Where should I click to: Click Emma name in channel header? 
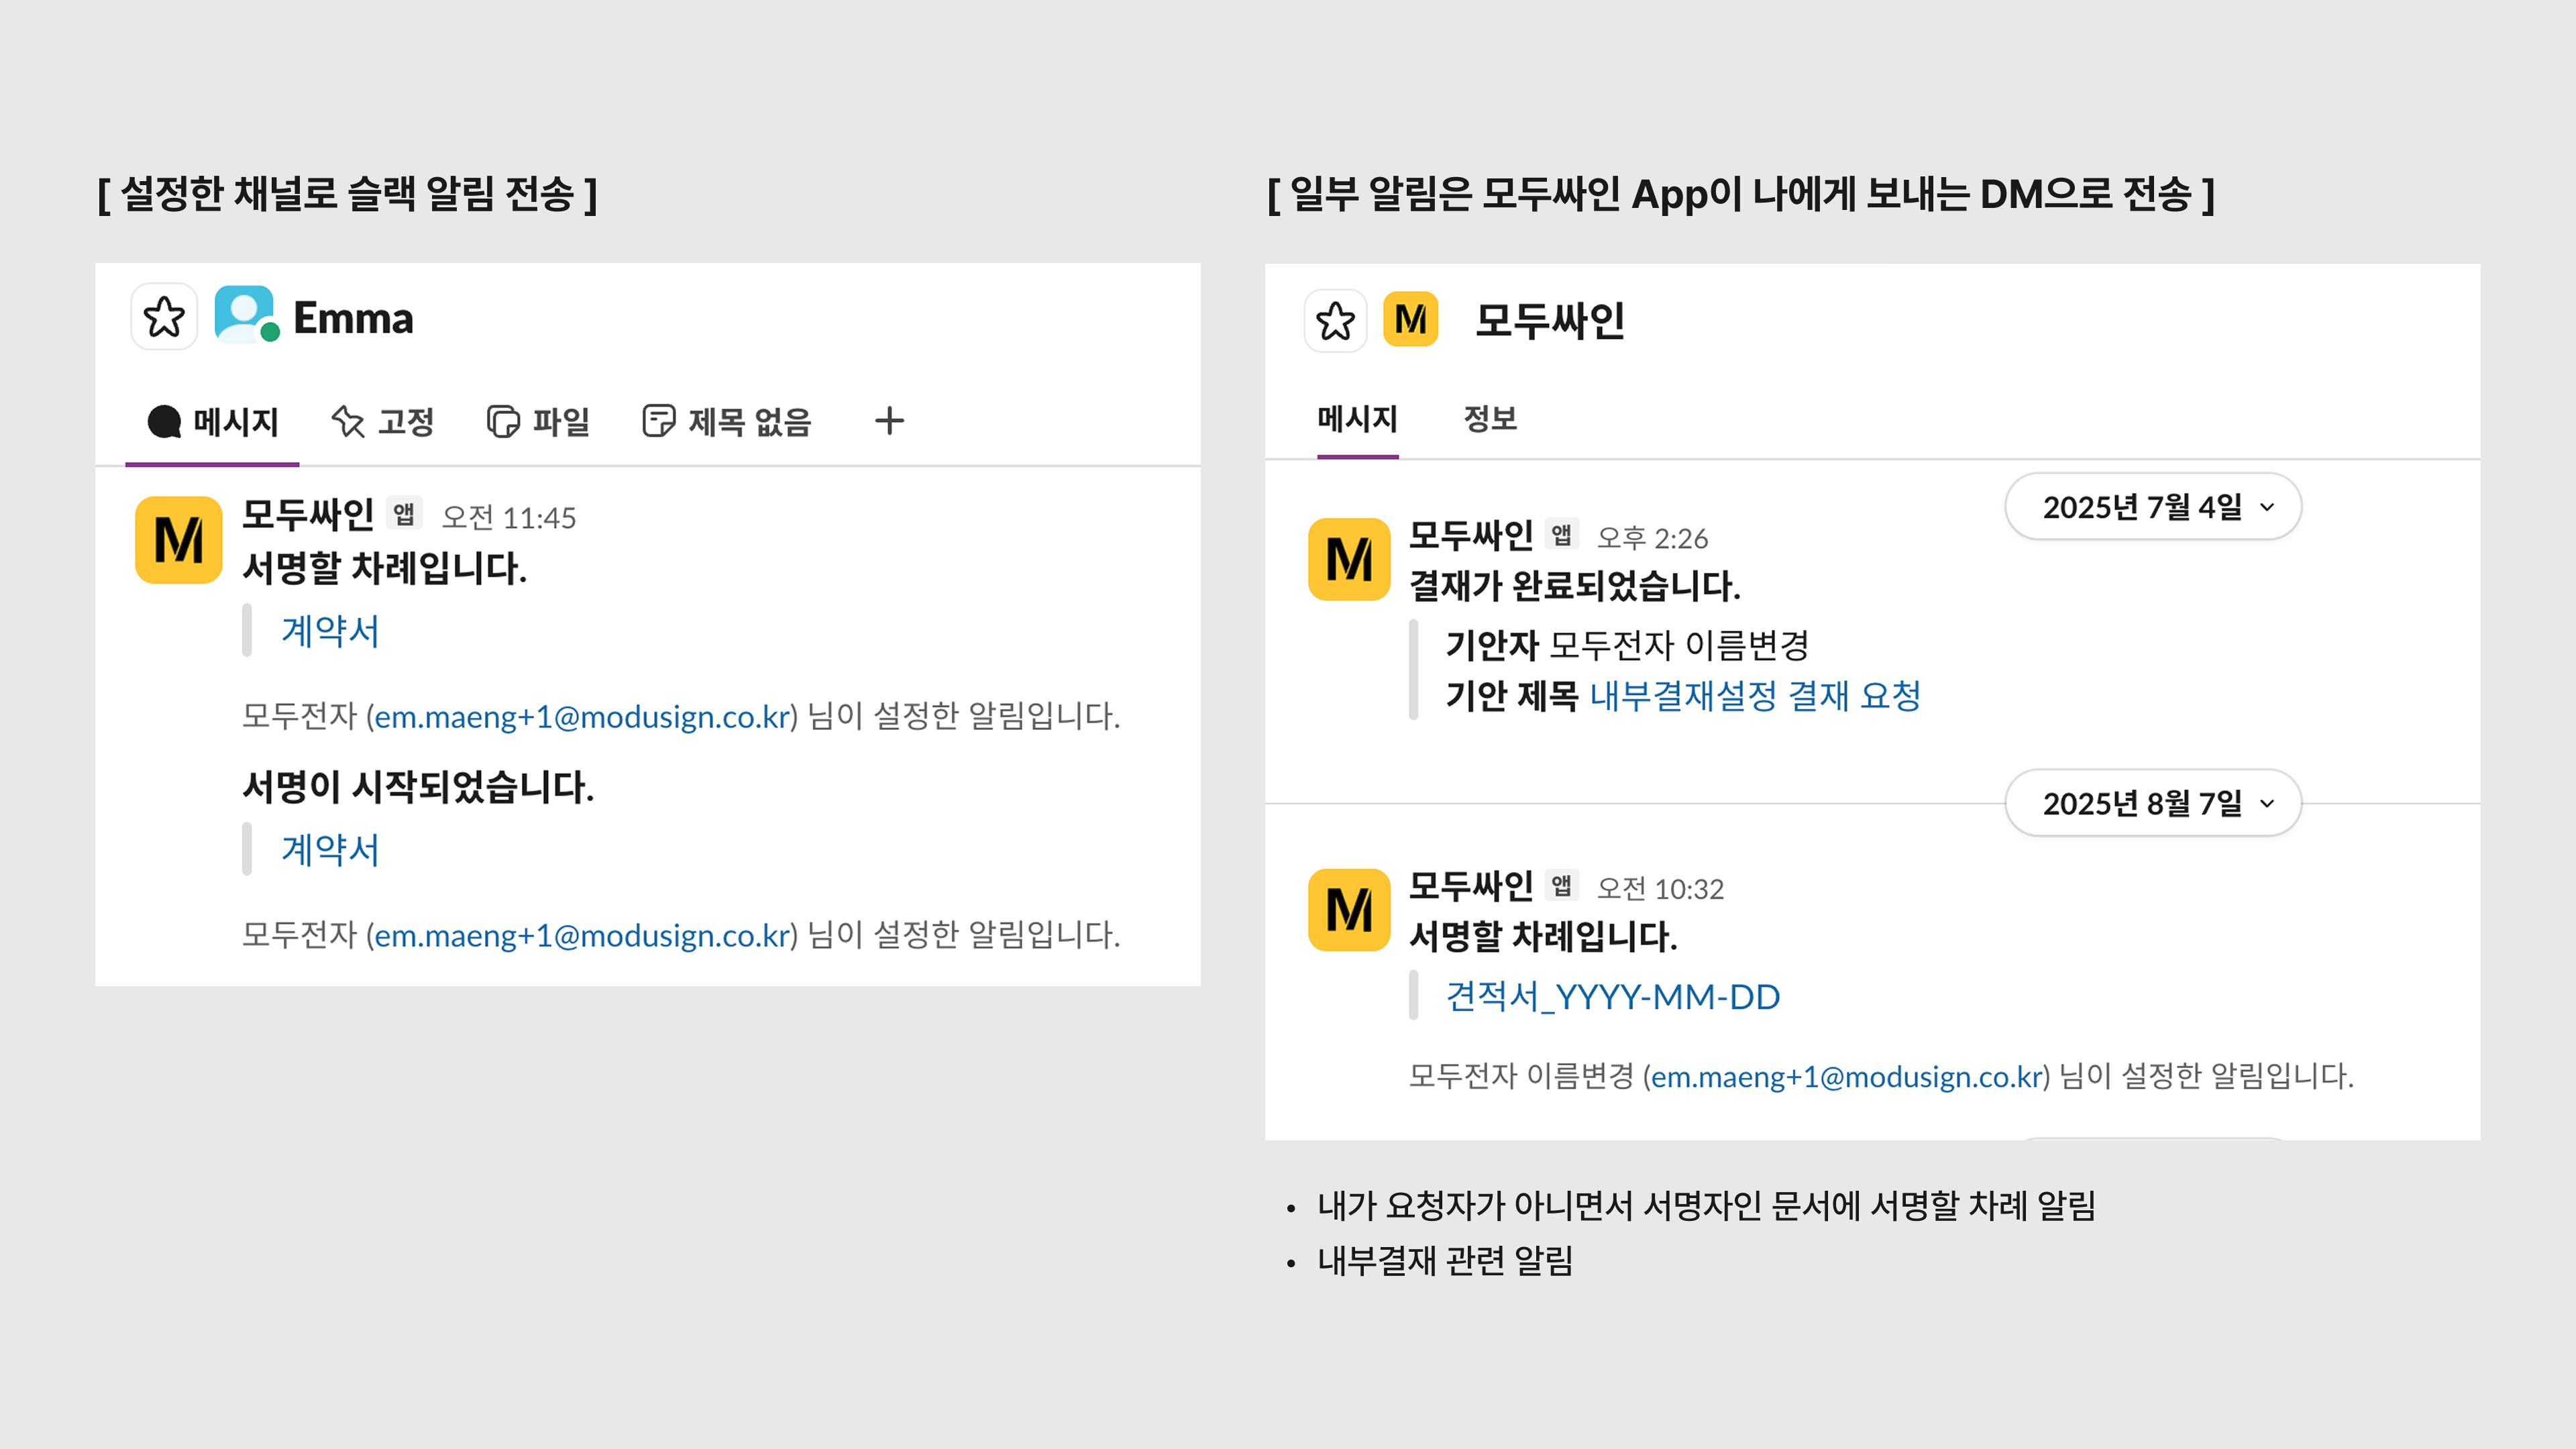point(353,318)
